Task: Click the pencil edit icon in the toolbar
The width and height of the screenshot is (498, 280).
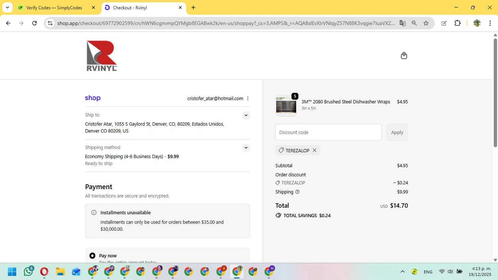Action: tap(444, 23)
